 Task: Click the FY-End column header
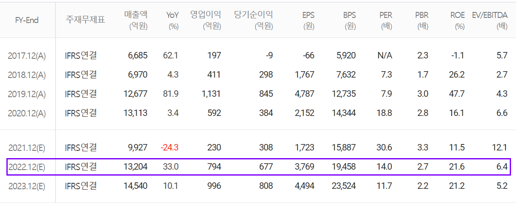pos(27,20)
